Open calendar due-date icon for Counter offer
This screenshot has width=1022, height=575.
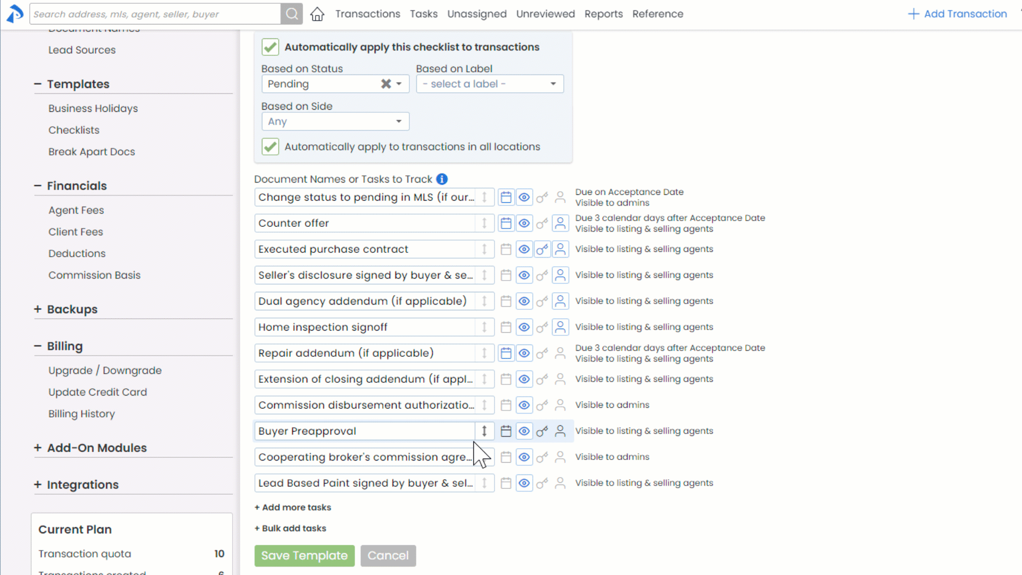(x=506, y=224)
